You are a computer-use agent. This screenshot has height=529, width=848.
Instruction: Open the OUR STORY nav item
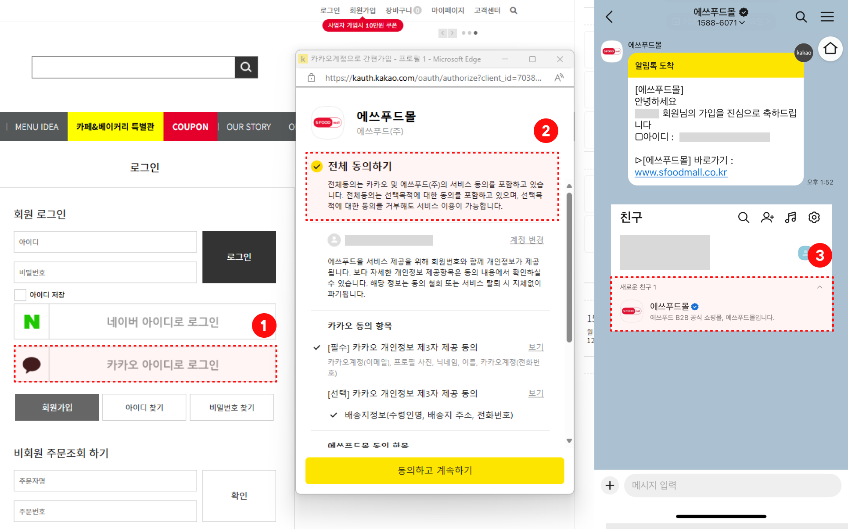click(x=248, y=127)
